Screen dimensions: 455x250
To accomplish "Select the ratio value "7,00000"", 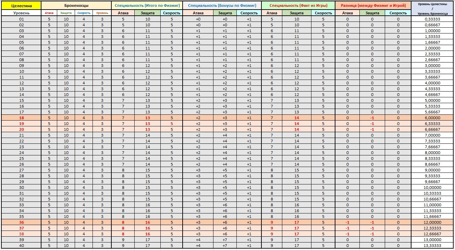I will pyautogui.click(x=432, y=135).
